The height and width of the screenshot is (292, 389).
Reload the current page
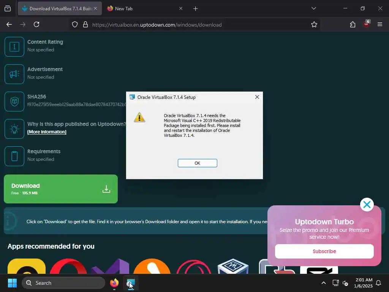click(x=36, y=24)
